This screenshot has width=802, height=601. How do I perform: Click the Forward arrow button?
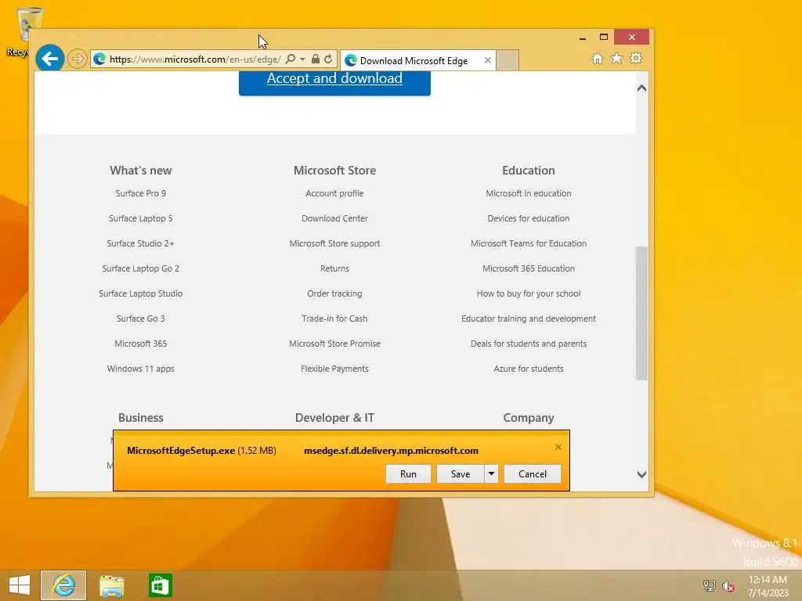click(x=78, y=59)
